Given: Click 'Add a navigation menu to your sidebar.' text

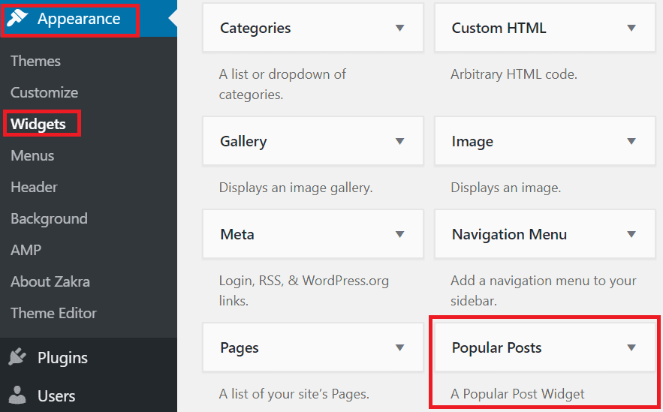Looking at the screenshot, I should click(x=544, y=290).
